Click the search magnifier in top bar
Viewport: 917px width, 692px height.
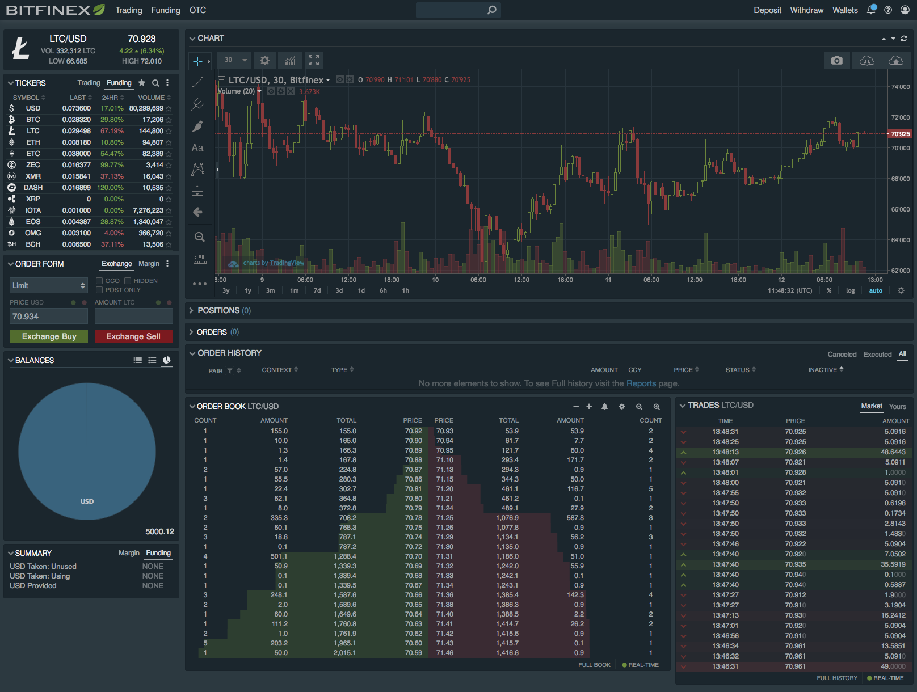tap(492, 10)
